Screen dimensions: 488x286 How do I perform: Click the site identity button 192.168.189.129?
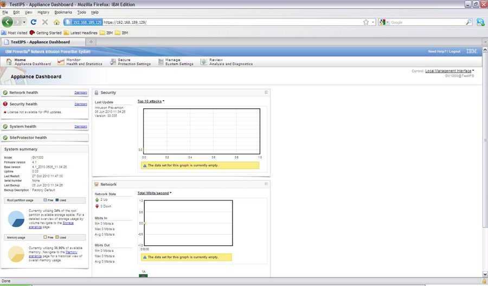coord(84,22)
